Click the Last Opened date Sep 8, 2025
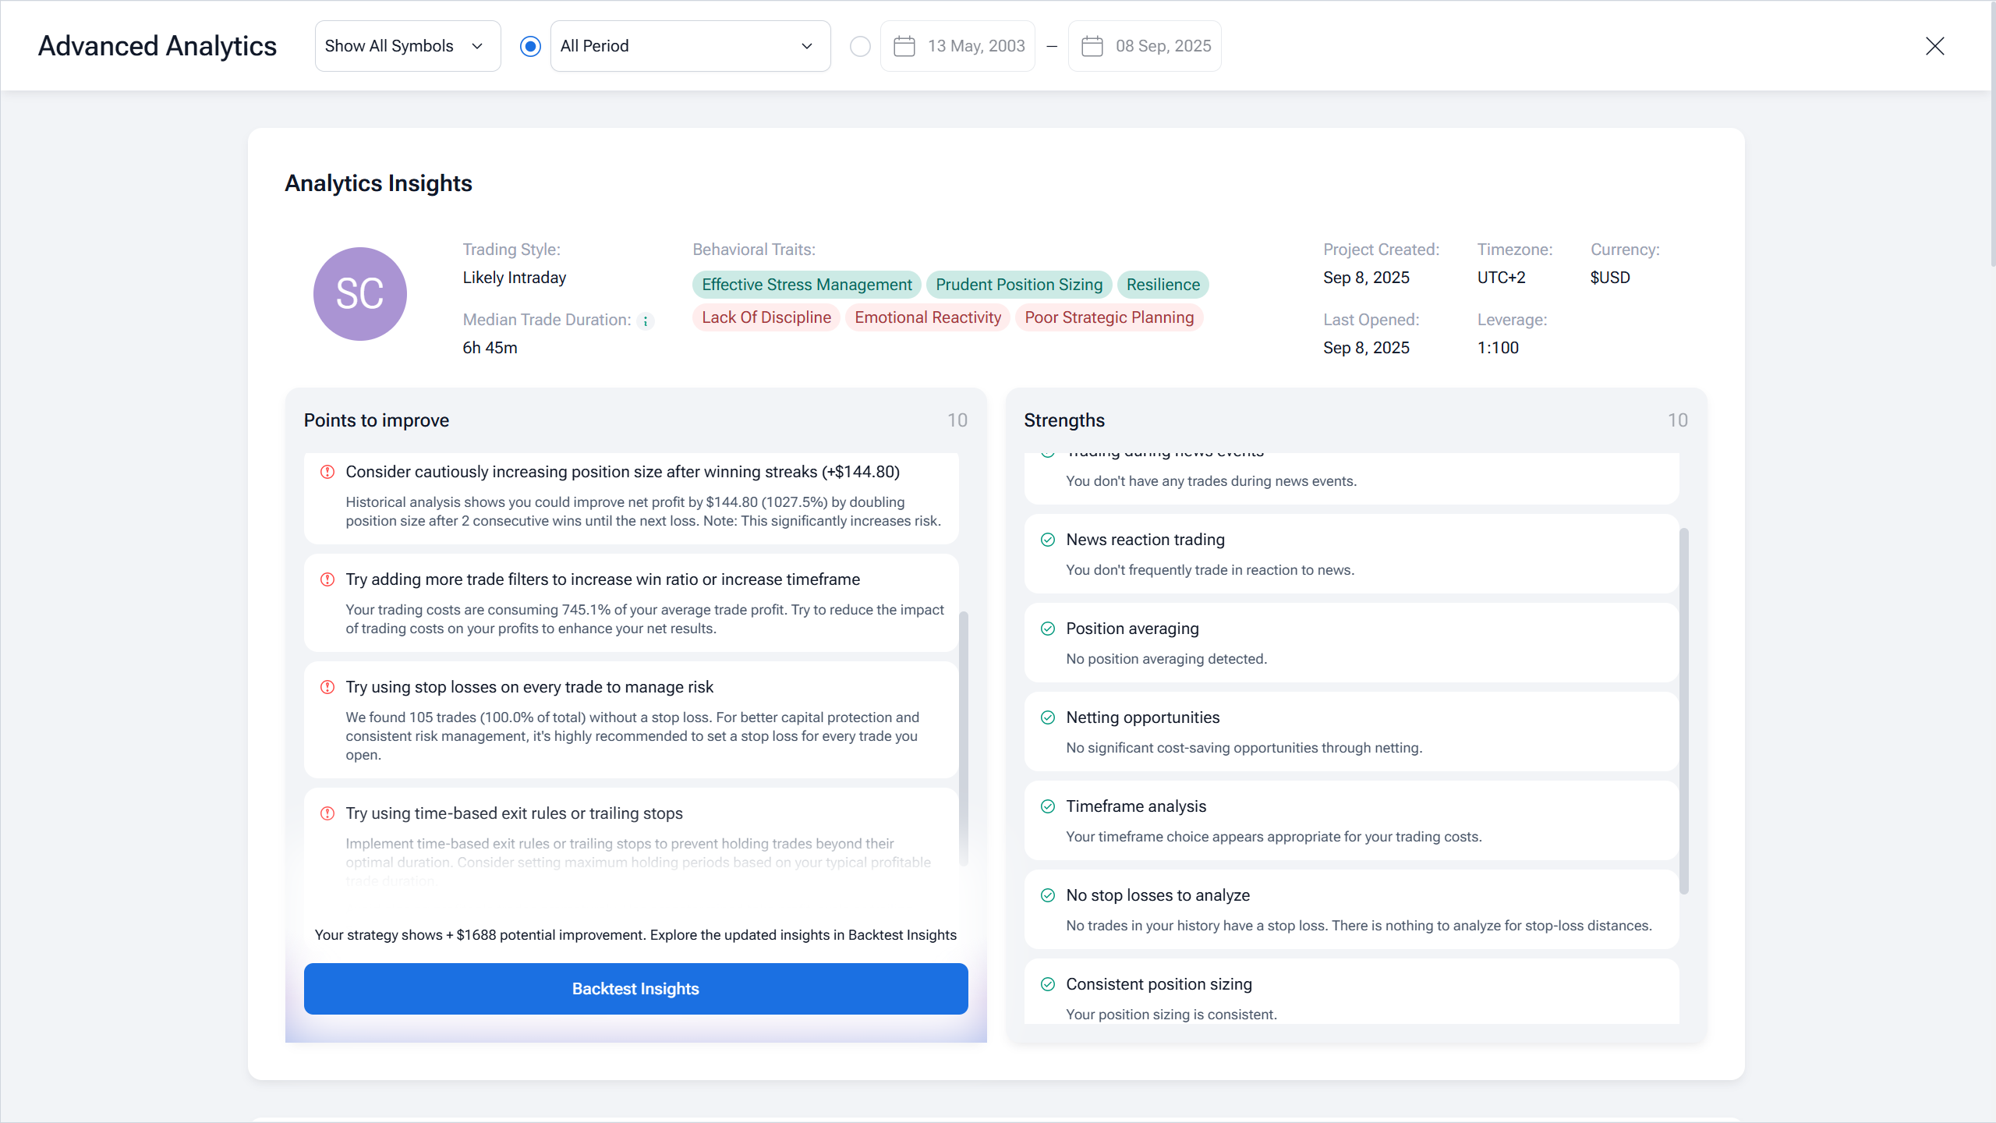The image size is (1996, 1123). pyautogui.click(x=1366, y=348)
